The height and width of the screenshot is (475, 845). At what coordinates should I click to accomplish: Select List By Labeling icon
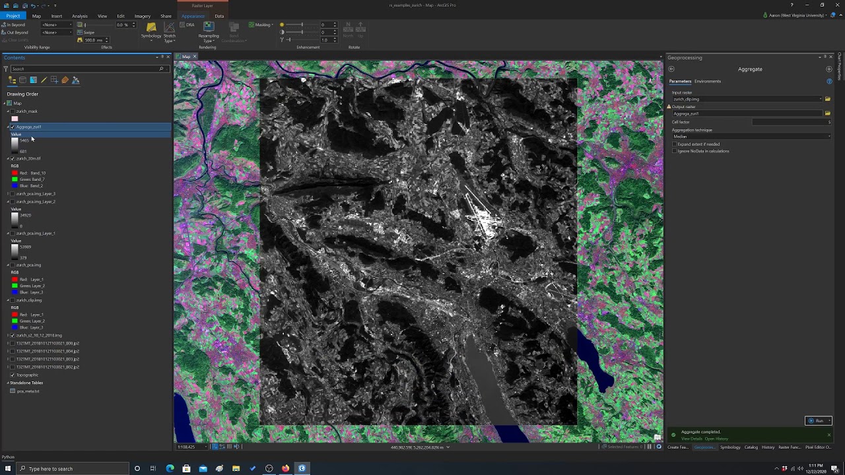[x=65, y=80]
